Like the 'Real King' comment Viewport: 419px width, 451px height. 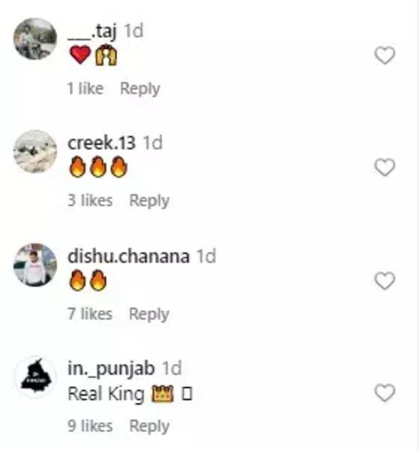coord(385,393)
